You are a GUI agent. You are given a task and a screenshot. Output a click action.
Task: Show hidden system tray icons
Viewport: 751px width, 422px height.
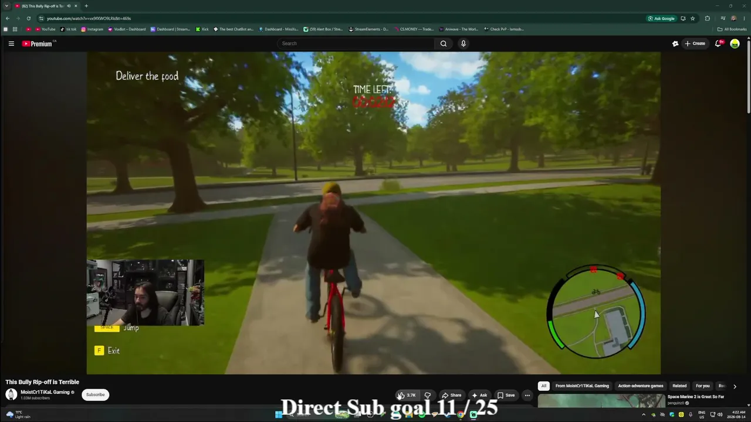tap(644, 414)
